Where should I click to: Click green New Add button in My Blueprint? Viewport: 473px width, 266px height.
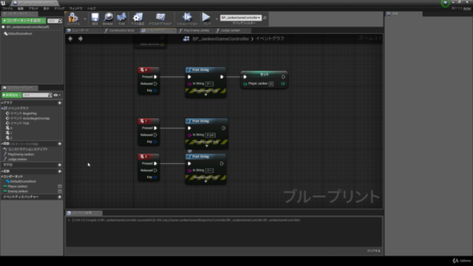[12, 95]
